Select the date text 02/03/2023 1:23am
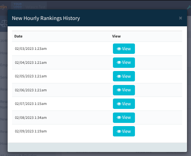This screenshot has width=191, height=156. 31,49
